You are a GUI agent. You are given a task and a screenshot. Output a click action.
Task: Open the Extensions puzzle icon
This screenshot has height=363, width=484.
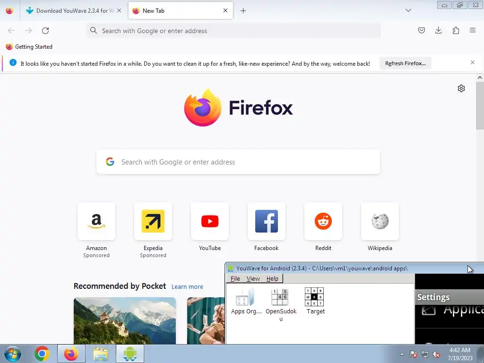tap(456, 30)
